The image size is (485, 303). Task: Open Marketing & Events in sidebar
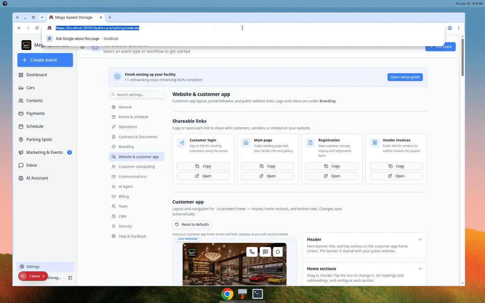pos(45,152)
